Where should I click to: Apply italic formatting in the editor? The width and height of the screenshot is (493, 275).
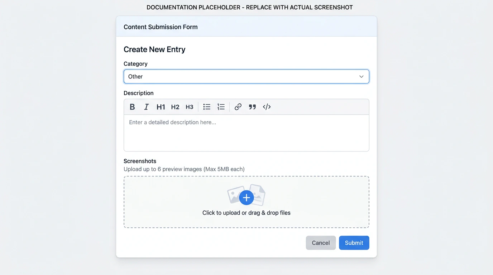click(146, 106)
